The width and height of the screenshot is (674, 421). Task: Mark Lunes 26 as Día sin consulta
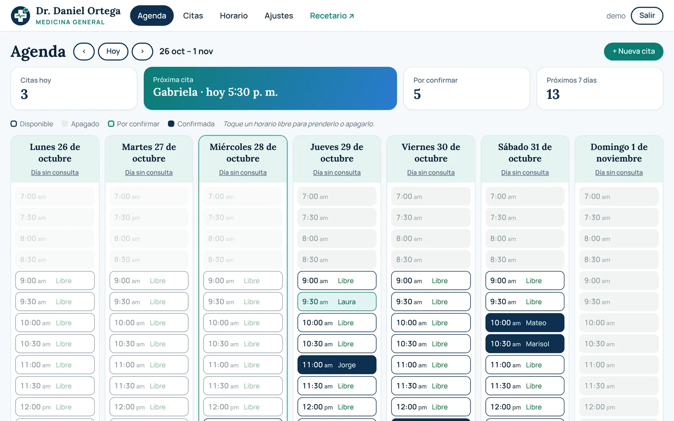pos(55,173)
